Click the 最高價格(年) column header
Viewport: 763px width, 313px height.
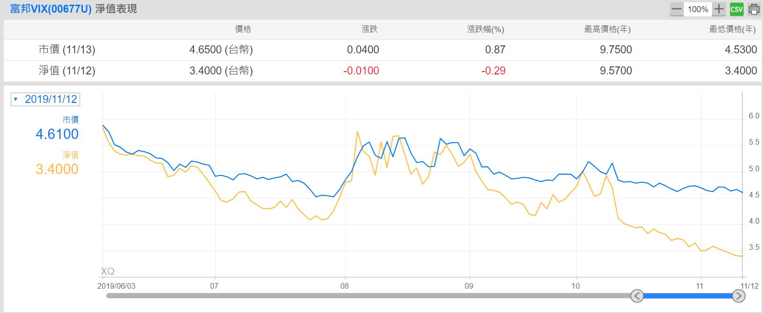pyautogui.click(x=607, y=29)
